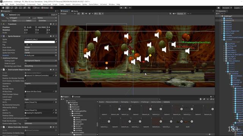Open the Component menu
The width and height of the screenshot is (243, 136).
[x=31, y=4]
